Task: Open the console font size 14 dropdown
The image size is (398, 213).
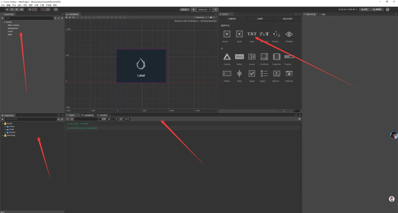Action: point(127,119)
